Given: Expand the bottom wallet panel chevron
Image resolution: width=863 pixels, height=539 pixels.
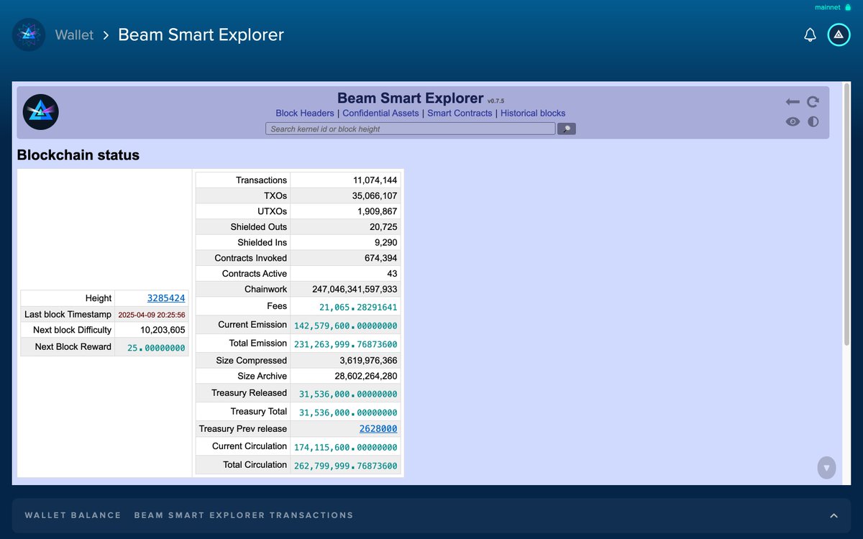Looking at the screenshot, I should tap(834, 515).
